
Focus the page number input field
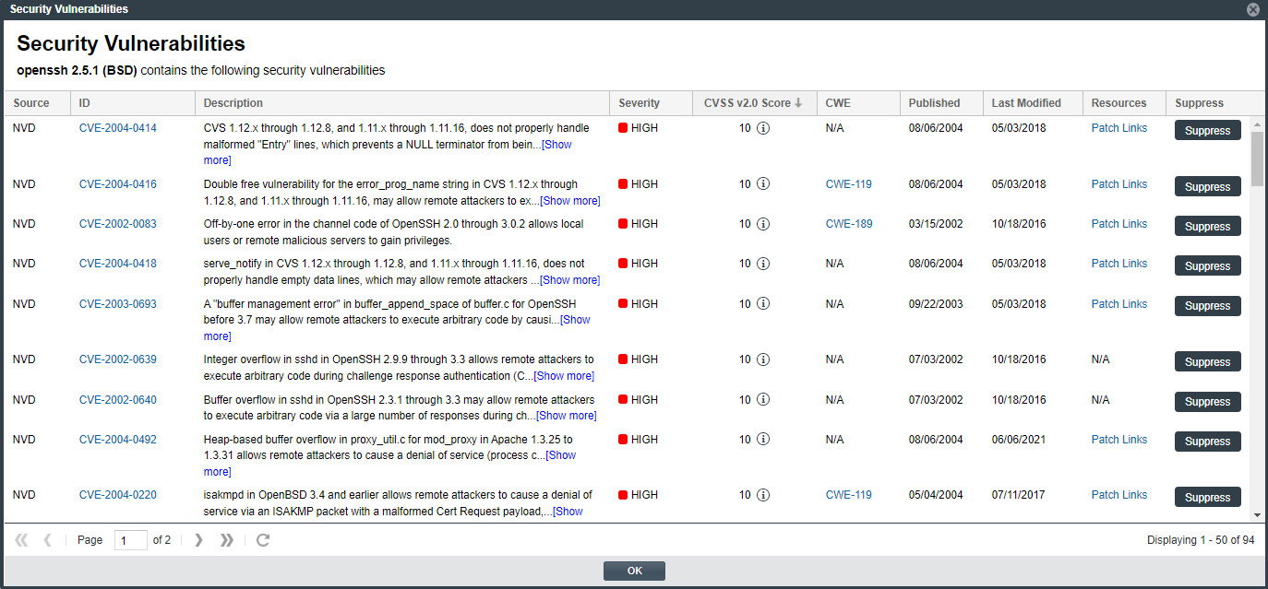[131, 540]
